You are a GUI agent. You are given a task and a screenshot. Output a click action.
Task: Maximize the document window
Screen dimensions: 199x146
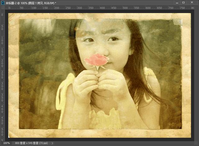pyautogui.click(x=183, y=2)
